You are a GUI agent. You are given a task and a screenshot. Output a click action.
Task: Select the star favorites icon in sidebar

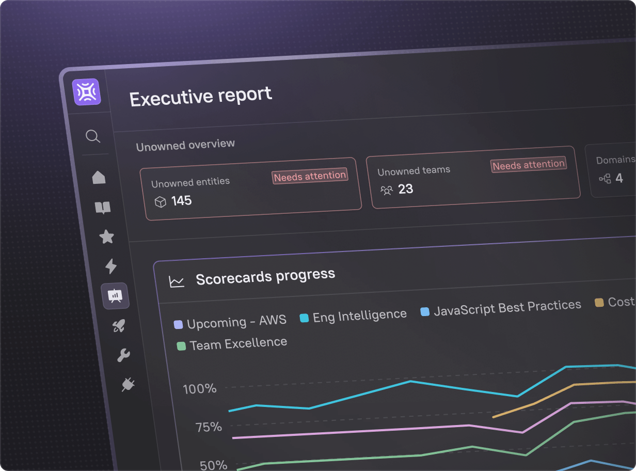(x=106, y=237)
